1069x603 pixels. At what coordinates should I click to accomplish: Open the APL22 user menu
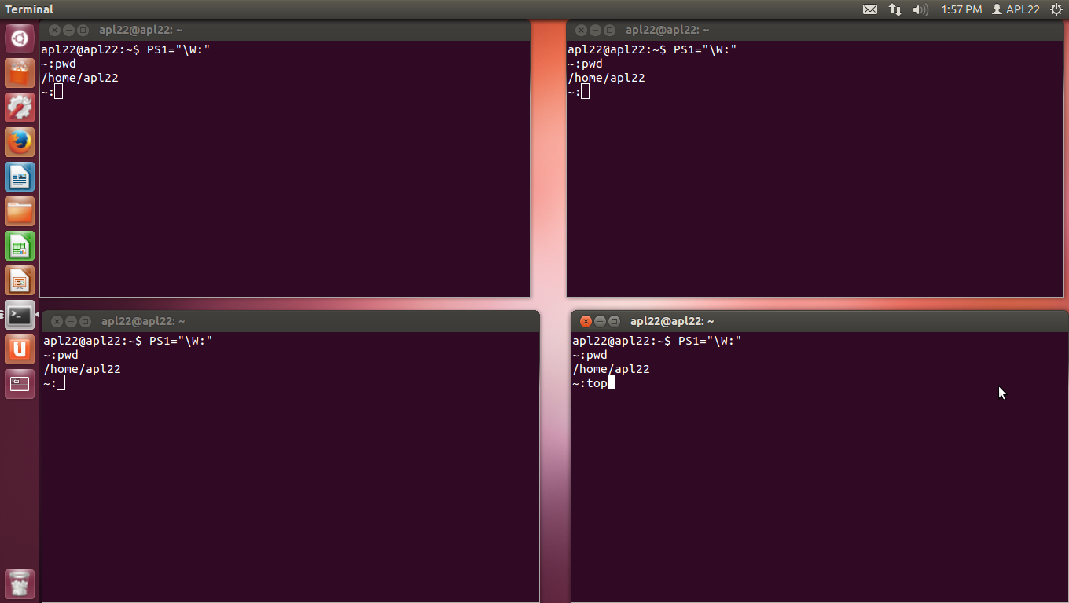point(1016,9)
